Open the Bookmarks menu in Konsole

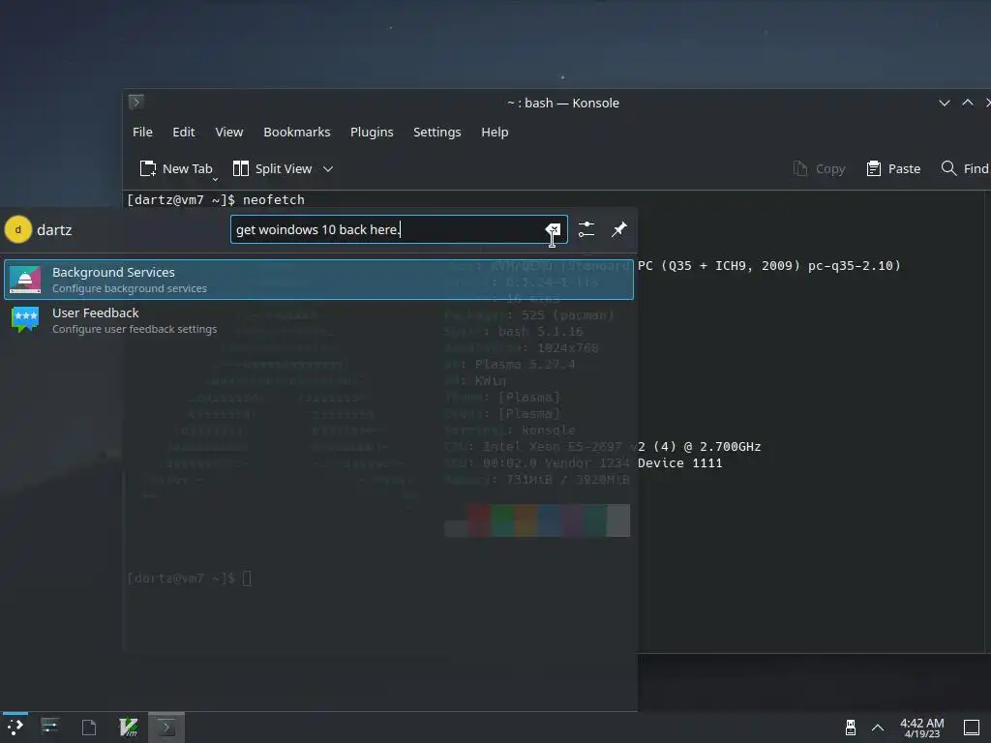pos(296,132)
